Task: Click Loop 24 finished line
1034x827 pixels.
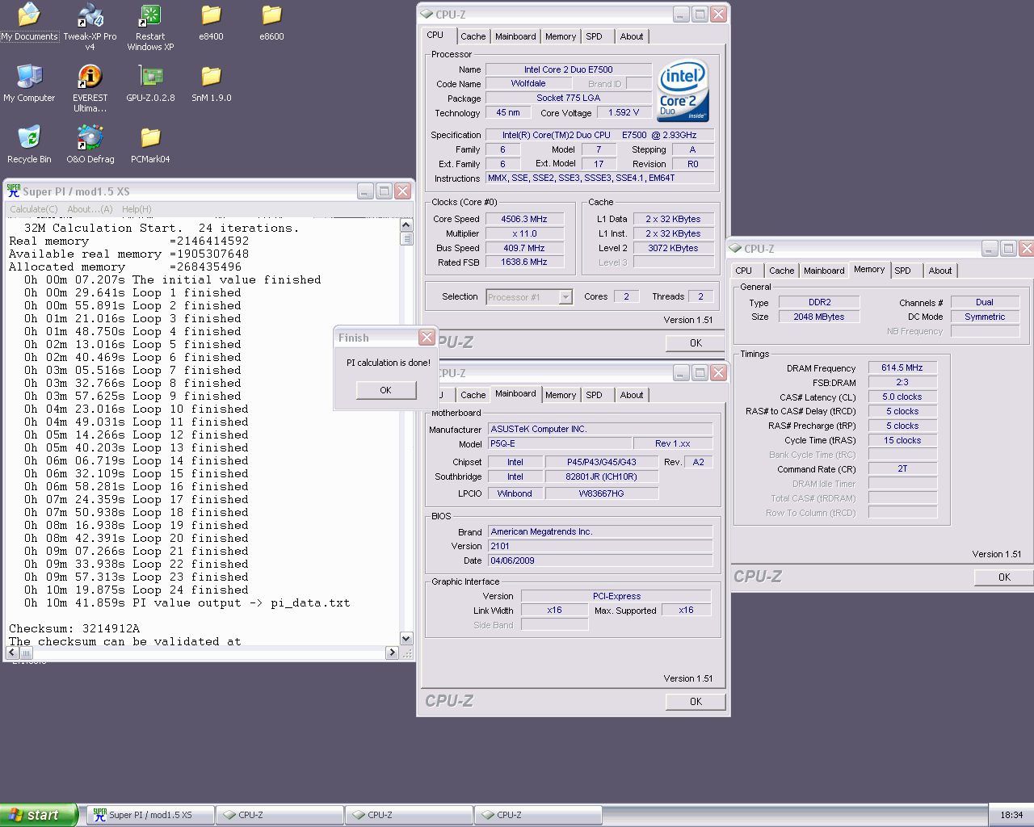Action: (136, 590)
